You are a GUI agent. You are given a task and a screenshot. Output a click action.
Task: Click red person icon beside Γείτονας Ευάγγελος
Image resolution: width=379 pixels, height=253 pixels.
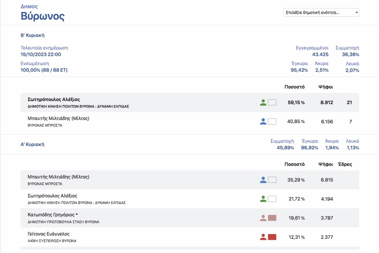263,237
